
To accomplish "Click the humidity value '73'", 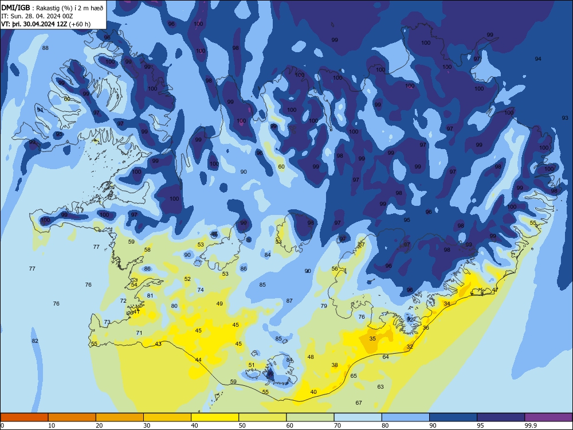I will pyautogui.click(x=107, y=322).
